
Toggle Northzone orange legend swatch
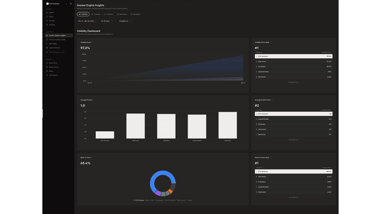(x=178, y=200)
